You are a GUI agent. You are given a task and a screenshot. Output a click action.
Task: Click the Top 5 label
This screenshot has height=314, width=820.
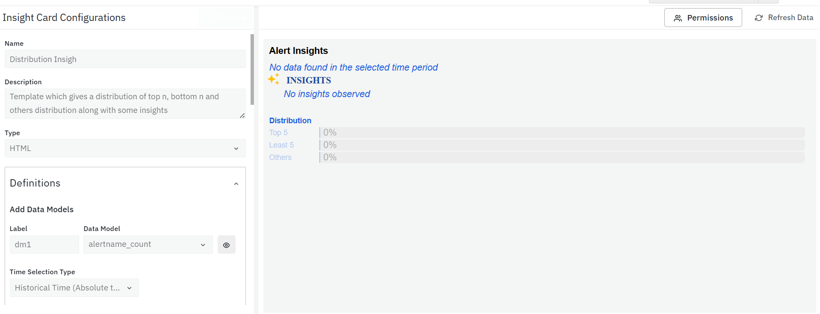[278, 133]
